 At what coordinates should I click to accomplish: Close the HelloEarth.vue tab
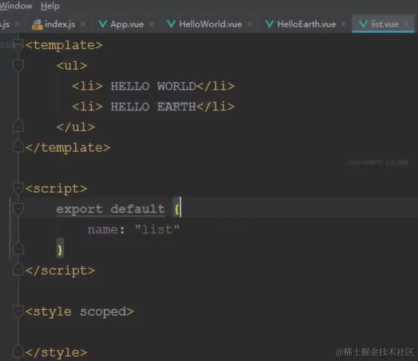pyautogui.click(x=343, y=24)
